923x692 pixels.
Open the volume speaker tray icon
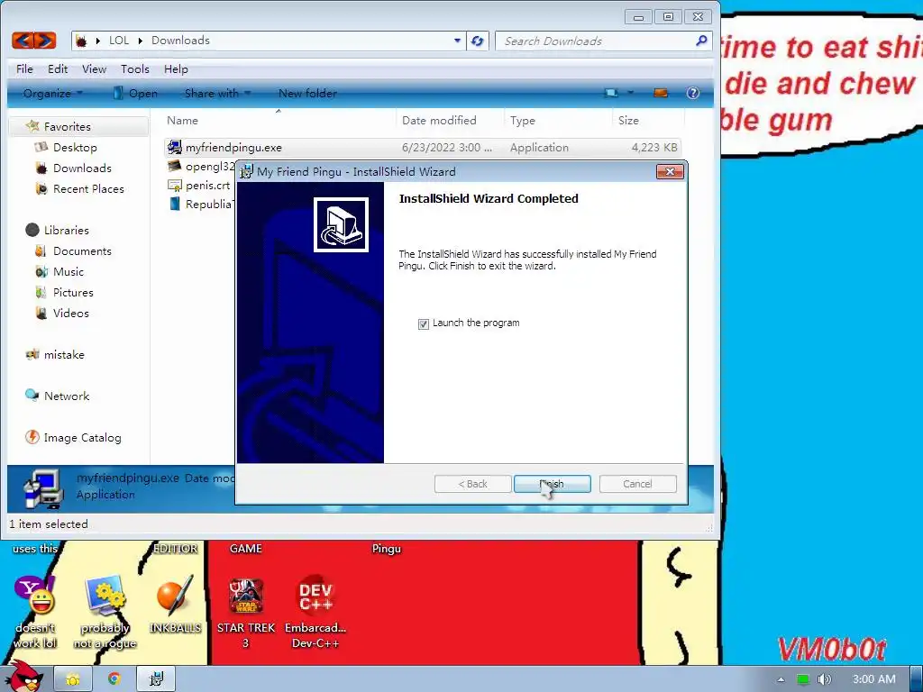click(x=825, y=679)
